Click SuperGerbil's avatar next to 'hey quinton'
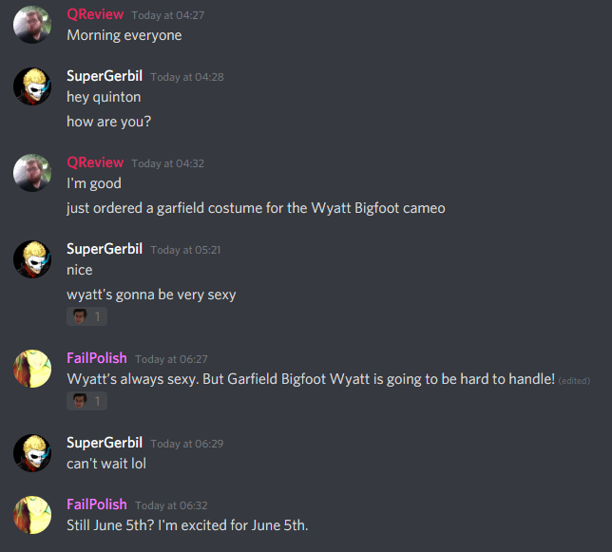612x552 pixels. click(x=32, y=86)
